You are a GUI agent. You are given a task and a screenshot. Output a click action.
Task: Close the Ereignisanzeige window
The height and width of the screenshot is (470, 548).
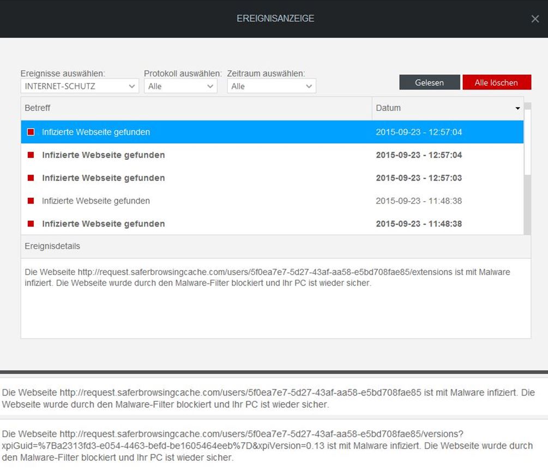[x=535, y=19]
